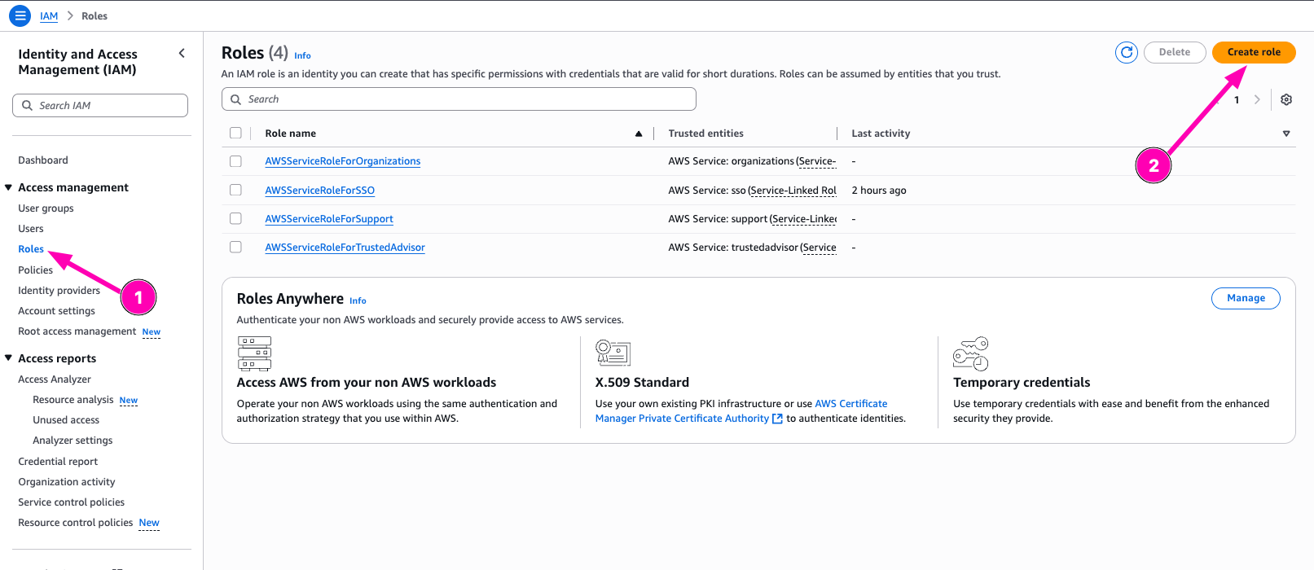Open the AWSServiceRoleForTrustedAdvisor role link
Image resolution: width=1314 pixels, height=570 pixels.
click(345, 248)
